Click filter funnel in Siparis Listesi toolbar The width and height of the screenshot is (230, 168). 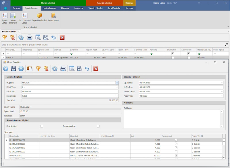(5, 37)
